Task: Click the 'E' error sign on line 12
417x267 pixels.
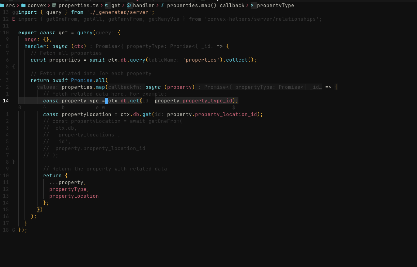Action: click(x=14, y=19)
